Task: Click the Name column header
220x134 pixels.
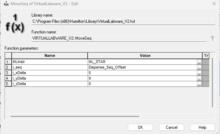Action: (x=50, y=56)
